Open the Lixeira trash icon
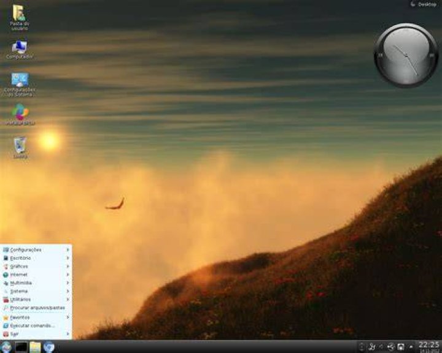442x353 pixels. point(20,148)
